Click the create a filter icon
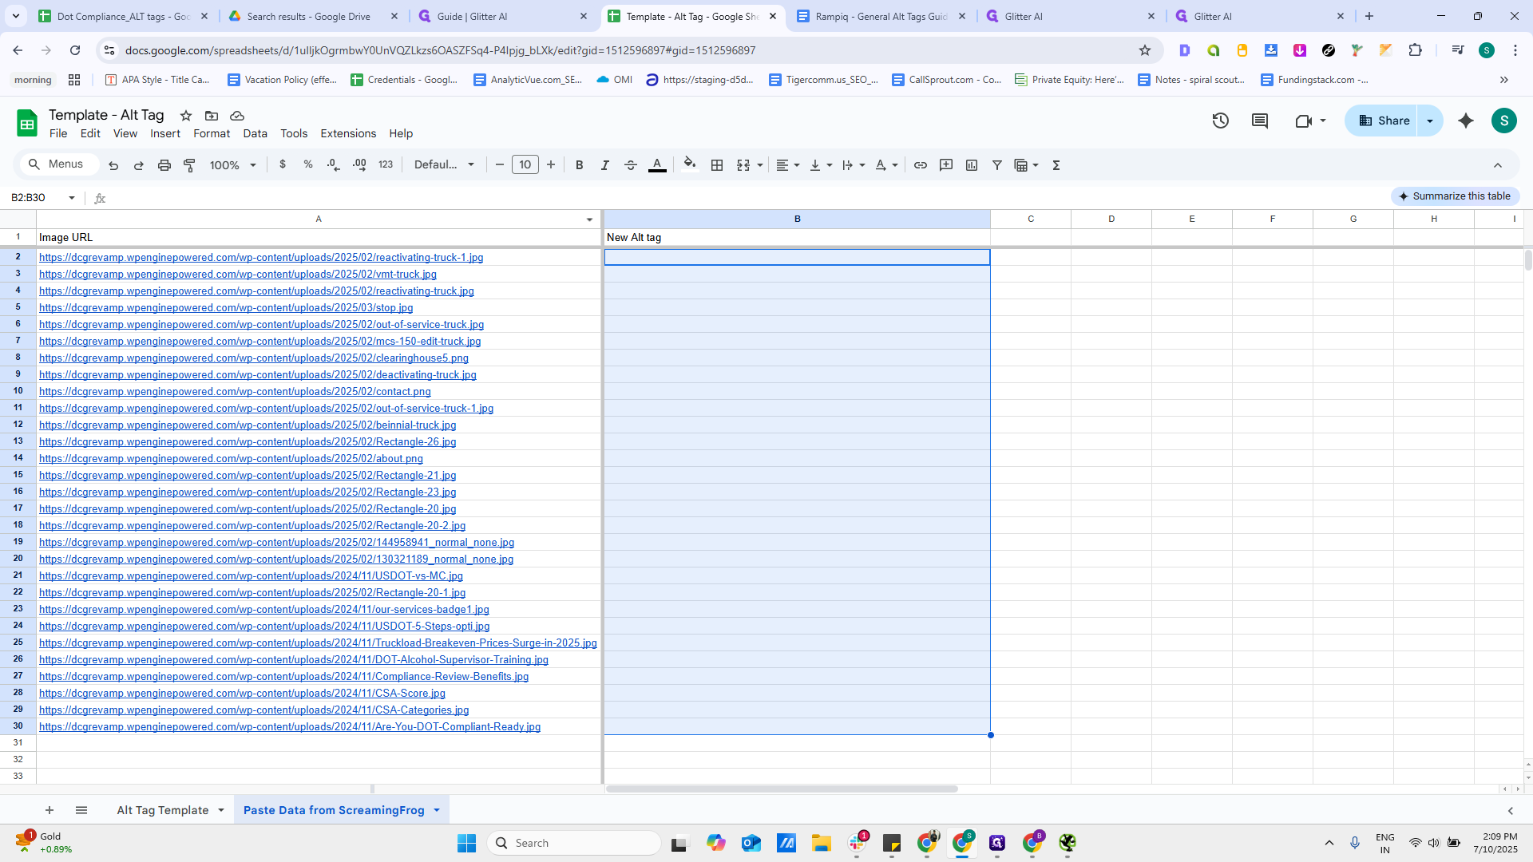This screenshot has width=1533, height=862. tap(997, 165)
